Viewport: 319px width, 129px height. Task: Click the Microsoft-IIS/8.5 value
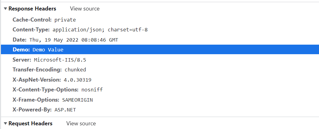tap(60, 60)
